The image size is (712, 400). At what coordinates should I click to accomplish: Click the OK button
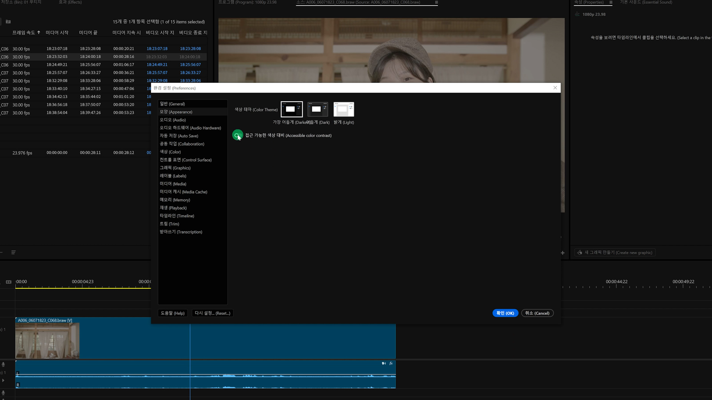coord(505,313)
